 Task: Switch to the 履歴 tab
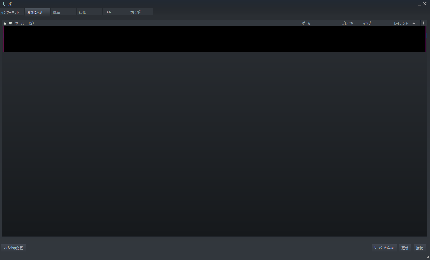(63, 12)
